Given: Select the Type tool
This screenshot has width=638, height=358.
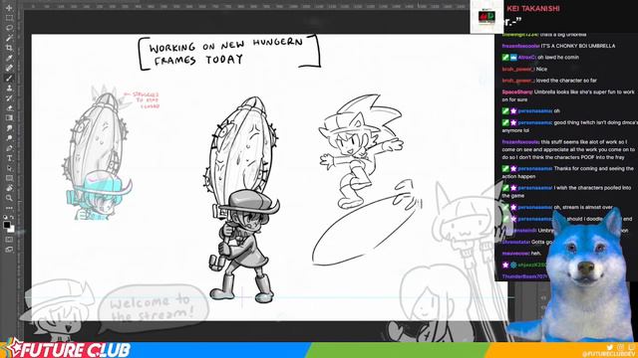Looking at the screenshot, I should tap(9, 158).
